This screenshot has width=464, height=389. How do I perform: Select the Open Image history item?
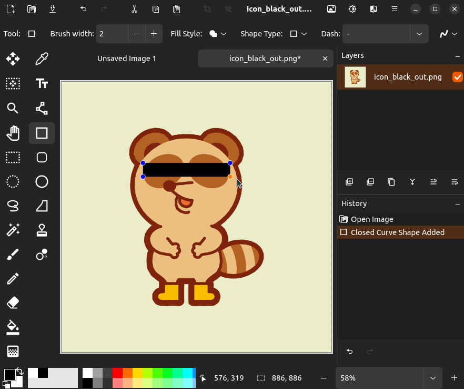tap(401, 219)
